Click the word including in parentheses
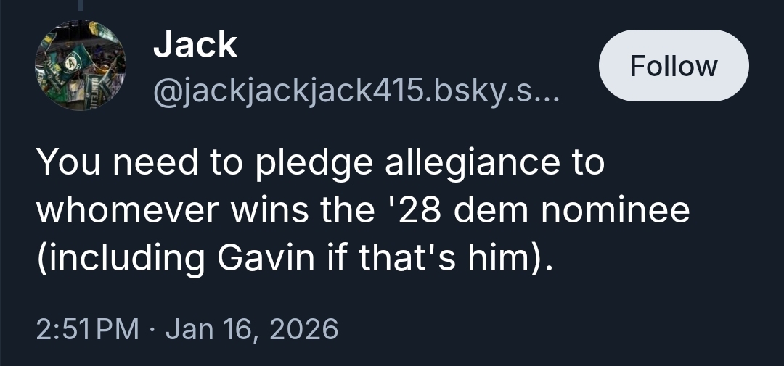This screenshot has width=784, height=366. coord(123,259)
